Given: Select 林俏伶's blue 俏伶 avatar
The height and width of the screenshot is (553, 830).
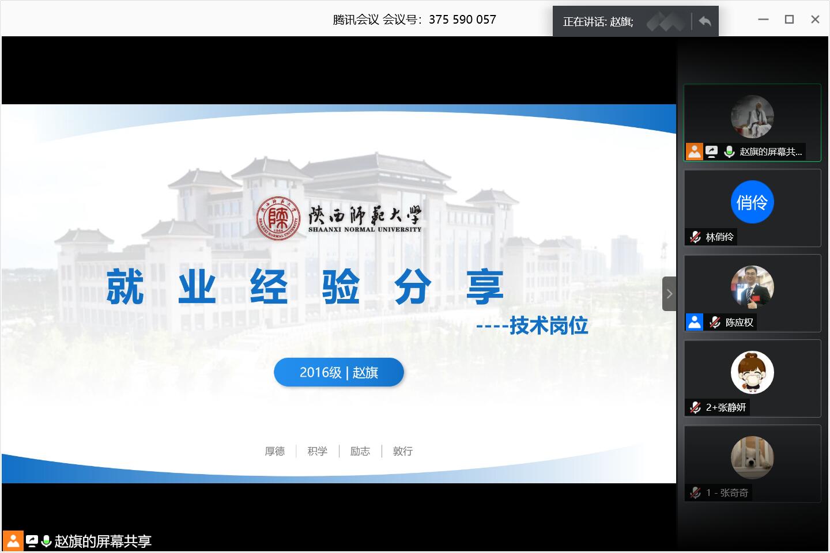Looking at the screenshot, I should [752, 202].
